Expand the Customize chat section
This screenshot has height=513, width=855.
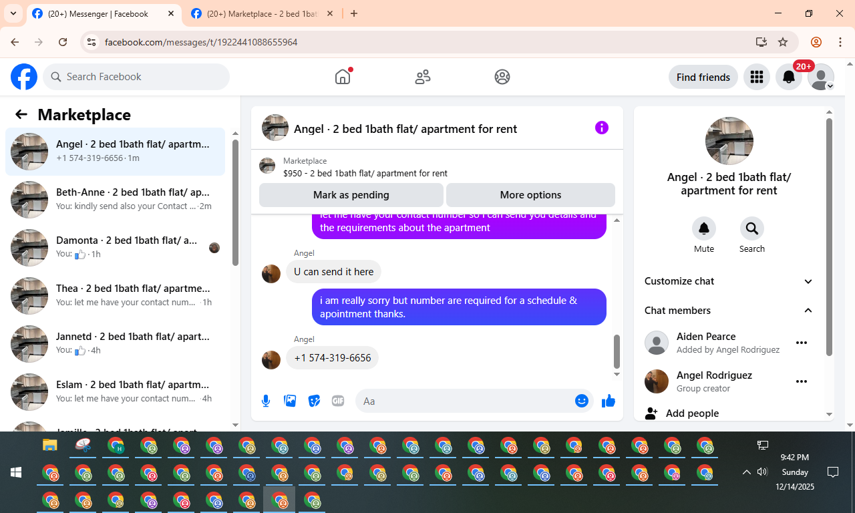(729, 281)
